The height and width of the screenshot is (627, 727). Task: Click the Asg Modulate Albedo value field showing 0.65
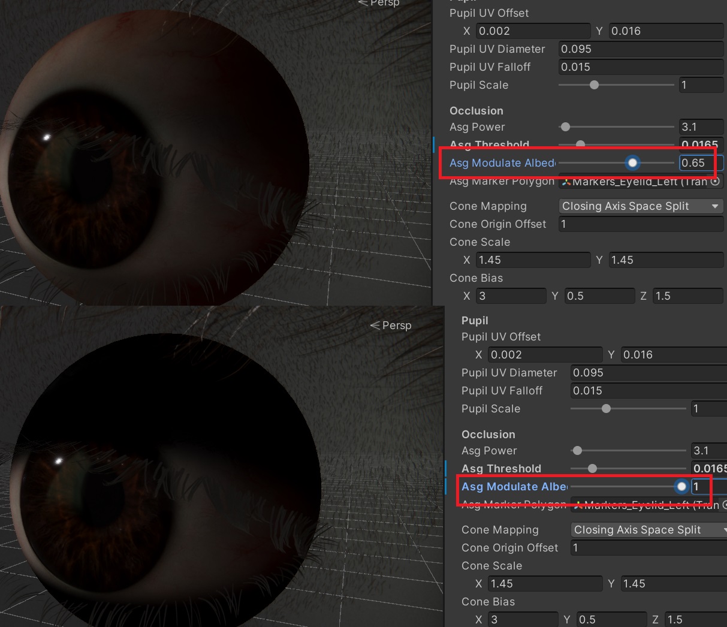[701, 163]
